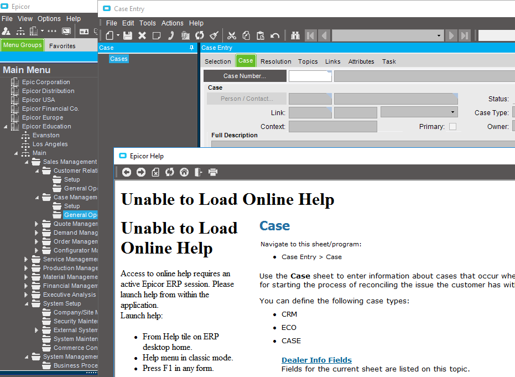Click the phone call icon in Case Entry toolbar
Screen dimensions: 515x377
pos(171,35)
